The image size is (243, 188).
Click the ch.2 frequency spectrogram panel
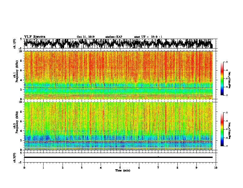tap(118, 126)
